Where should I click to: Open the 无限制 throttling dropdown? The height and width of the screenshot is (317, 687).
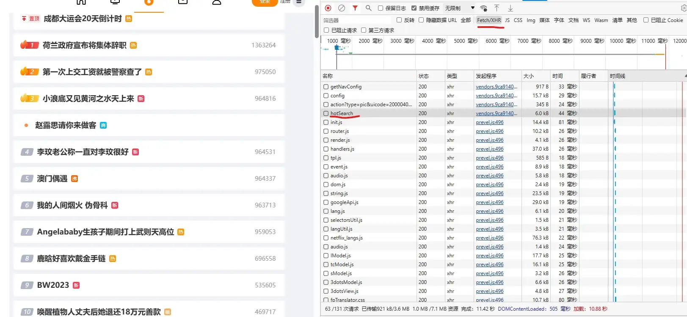click(459, 8)
